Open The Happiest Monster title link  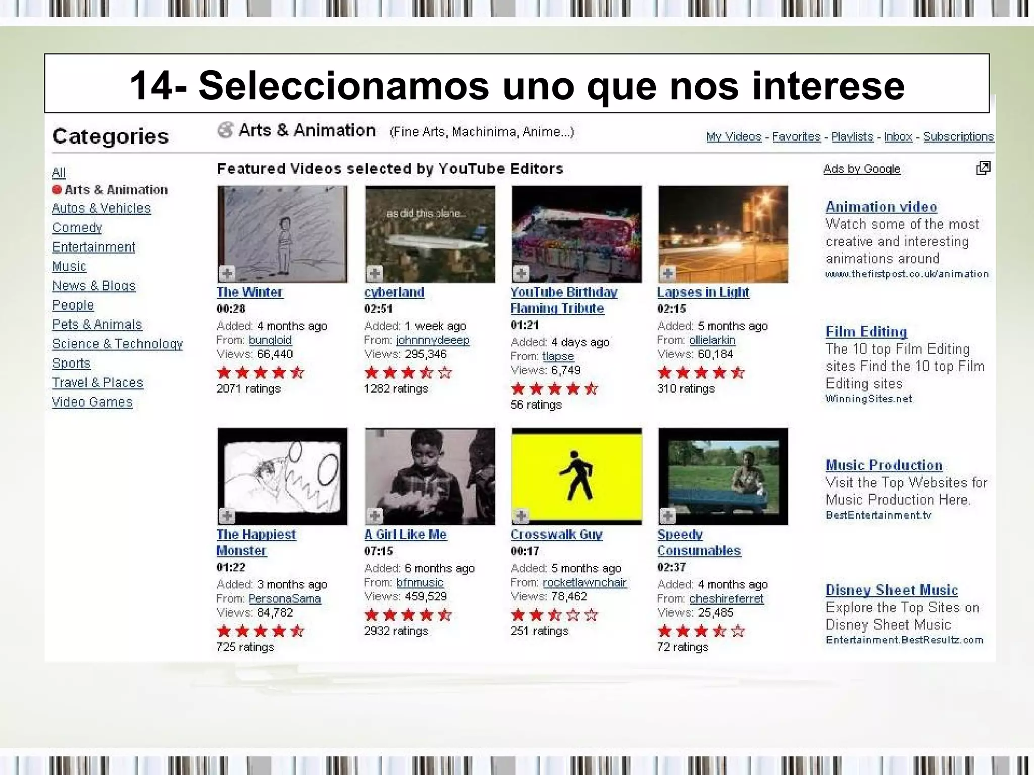(x=256, y=542)
